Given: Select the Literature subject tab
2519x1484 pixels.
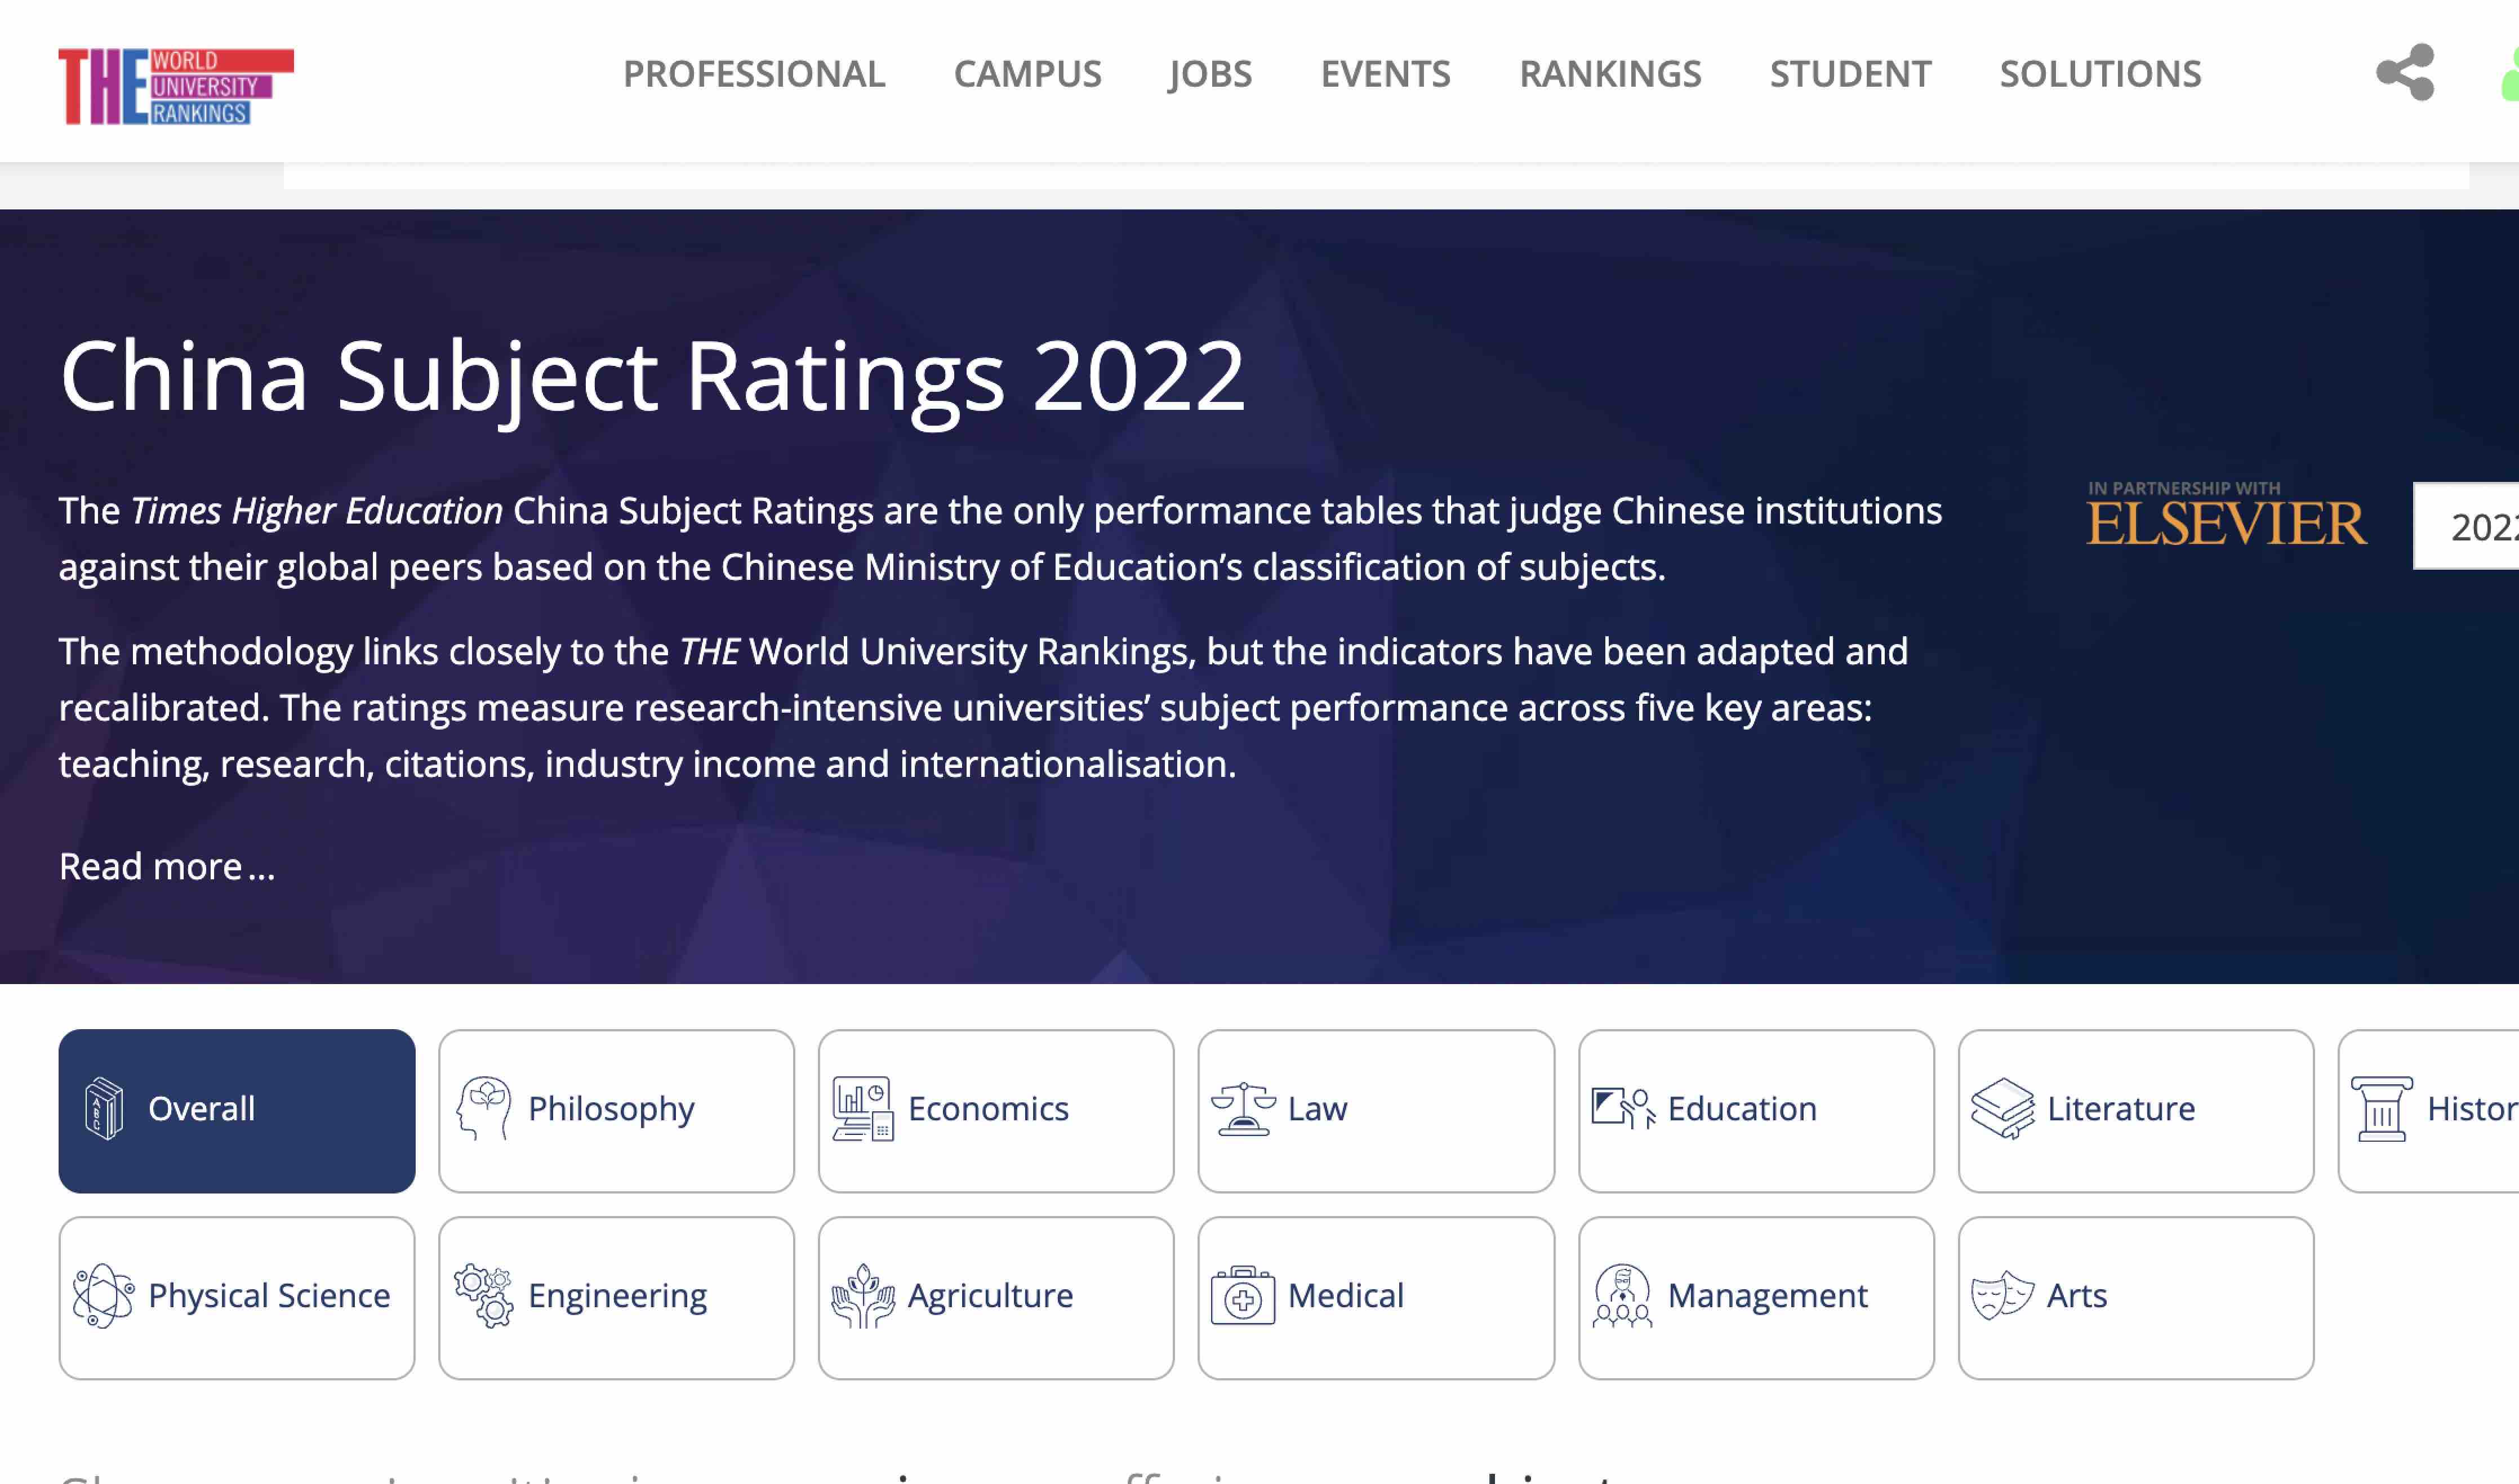Looking at the screenshot, I should [2136, 1110].
